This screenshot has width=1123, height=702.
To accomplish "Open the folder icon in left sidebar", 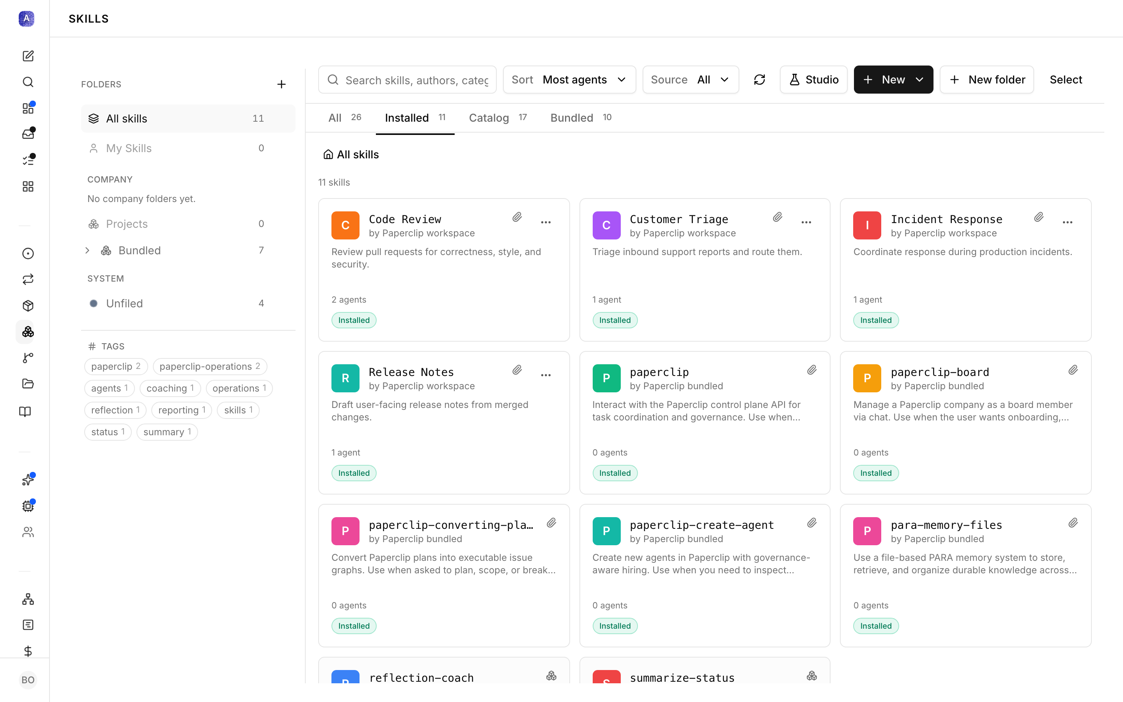I will [28, 384].
